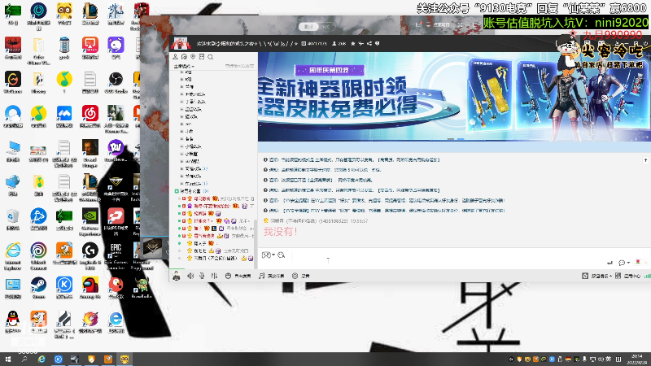The image size is (651, 366).
Task: Open the location pin icon in the YY sidebar toolbar
Action: [x=193, y=57]
